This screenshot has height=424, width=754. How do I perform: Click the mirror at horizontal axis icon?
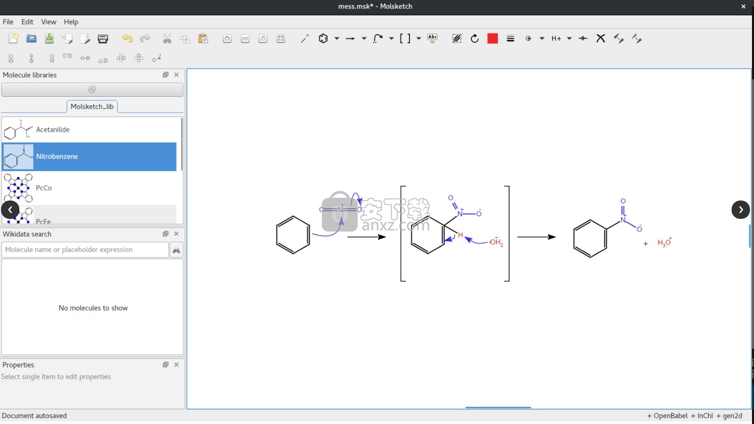[x=138, y=59]
